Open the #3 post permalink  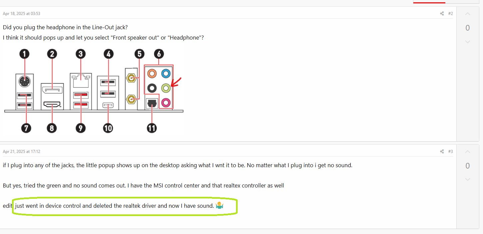[x=450, y=152]
